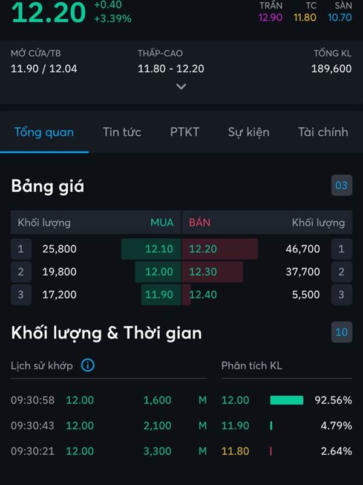Click the green 92.56% volume bar
Viewport: 363px width, 485px height.
[286, 400]
